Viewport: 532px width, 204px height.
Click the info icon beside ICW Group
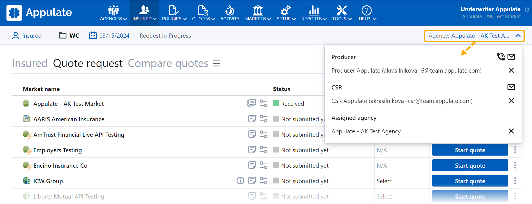coord(240,181)
